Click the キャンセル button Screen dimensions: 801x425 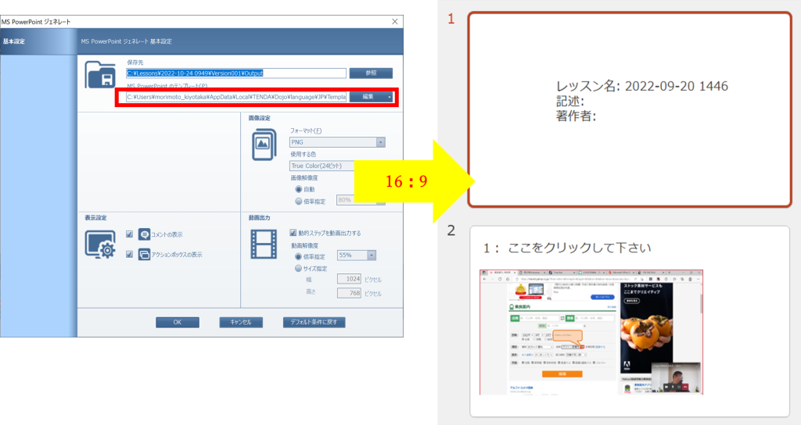click(x=241, y=322)
